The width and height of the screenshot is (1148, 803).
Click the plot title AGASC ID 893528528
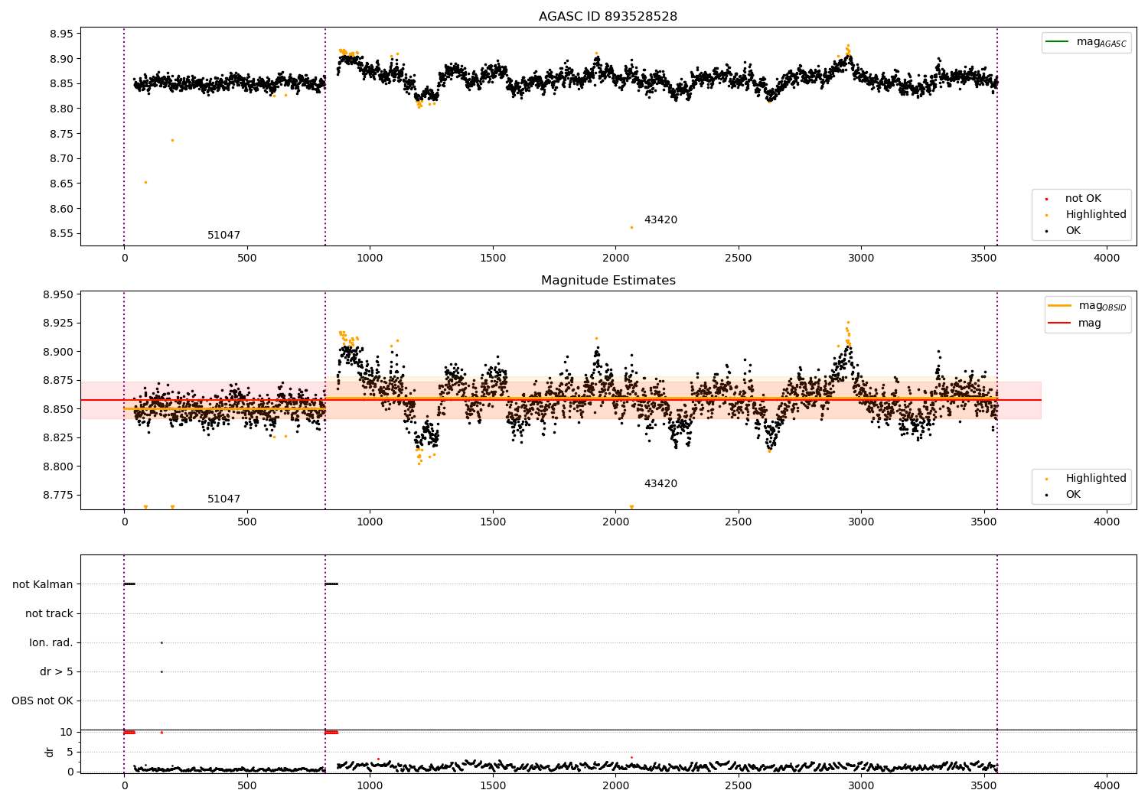click(x=608, y=17)
